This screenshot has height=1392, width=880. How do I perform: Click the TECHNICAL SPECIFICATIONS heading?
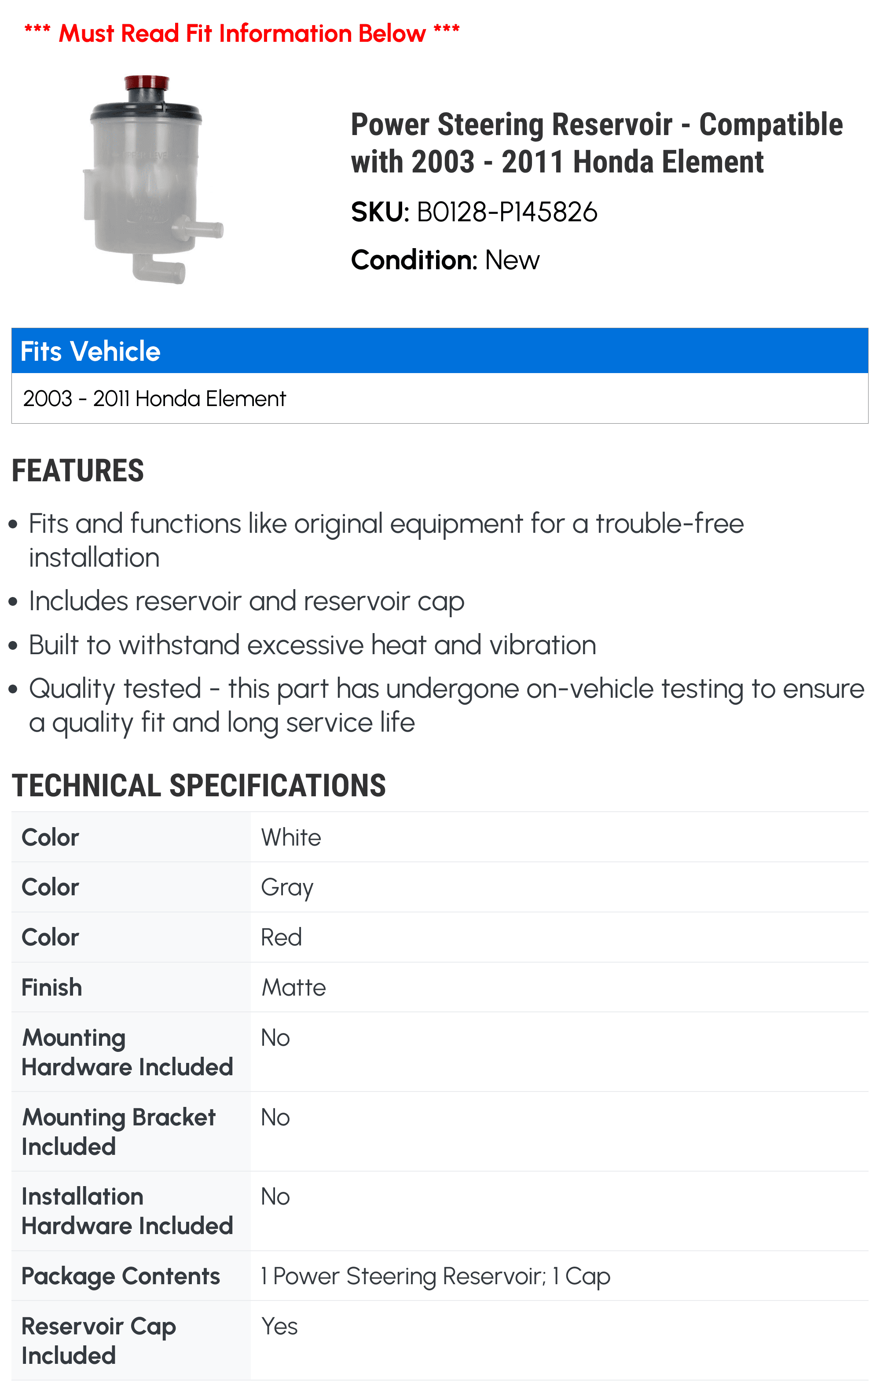pos(199,786)
